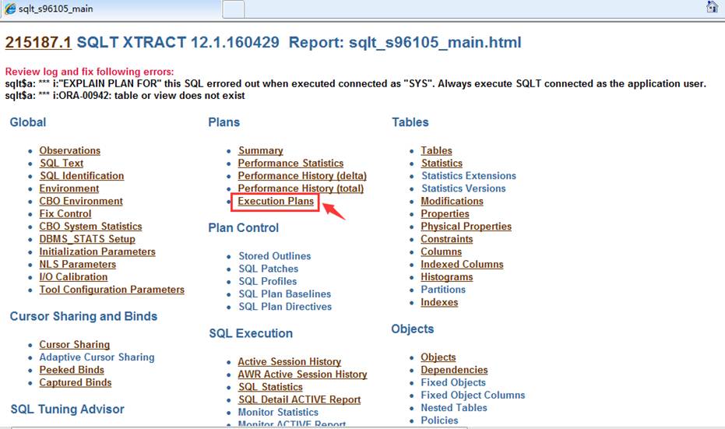Click Statistics Extensions text

469,176
